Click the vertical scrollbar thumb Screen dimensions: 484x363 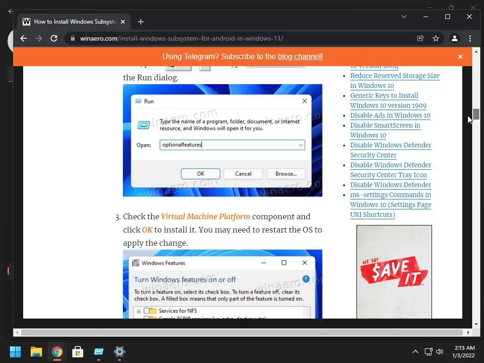coord(476,114)
